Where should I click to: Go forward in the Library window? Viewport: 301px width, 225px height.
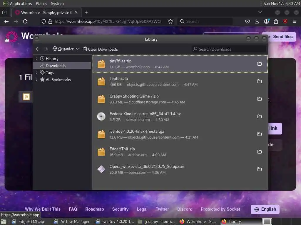46,49
